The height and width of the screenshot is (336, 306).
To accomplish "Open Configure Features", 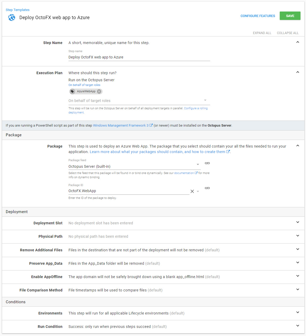I will [x=258, y=16].
